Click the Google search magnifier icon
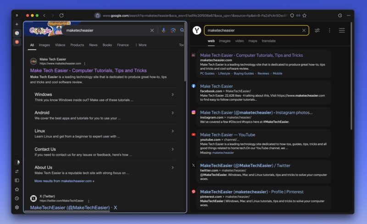 point(182,30)
